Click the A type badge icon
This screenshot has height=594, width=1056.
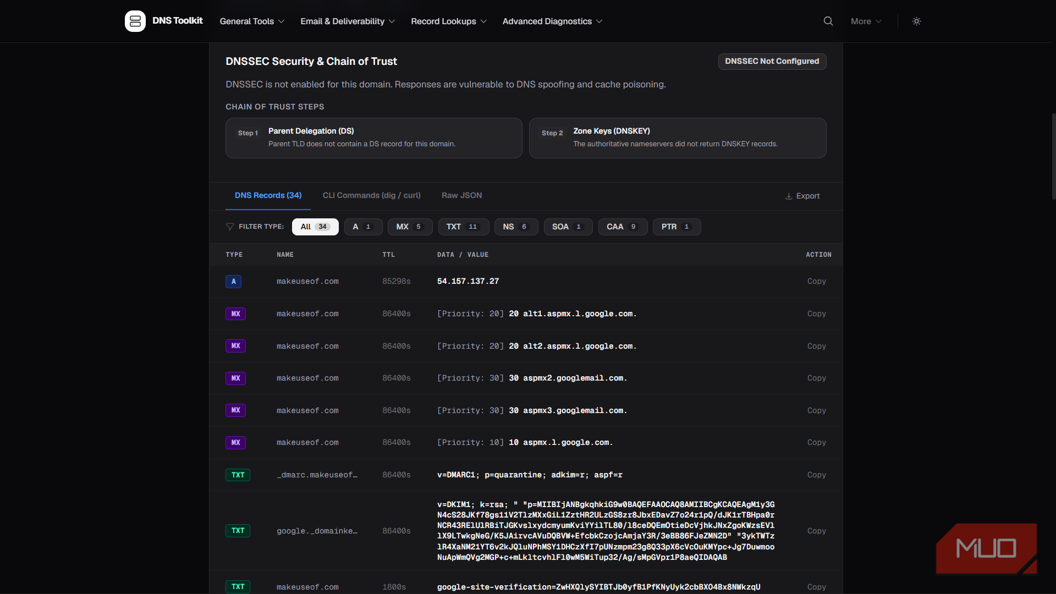(233, 282)
